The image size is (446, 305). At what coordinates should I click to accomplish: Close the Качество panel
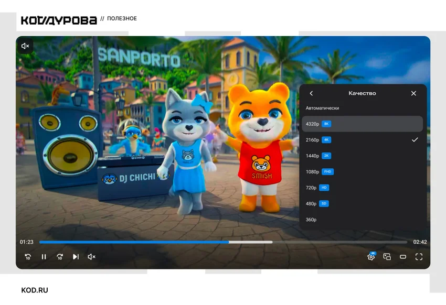click(413, 93)
